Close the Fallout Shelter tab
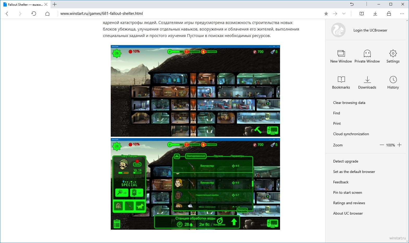Viewport: 409px width, 243px height. (46, 4)
